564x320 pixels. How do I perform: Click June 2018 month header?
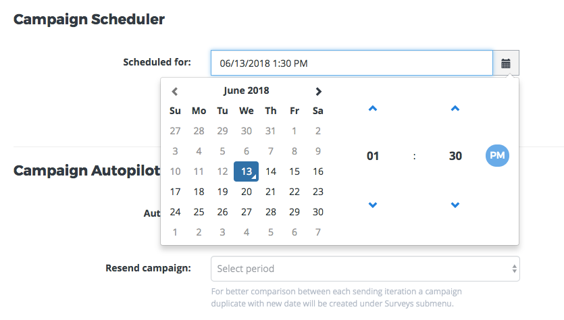coord(246,90)
